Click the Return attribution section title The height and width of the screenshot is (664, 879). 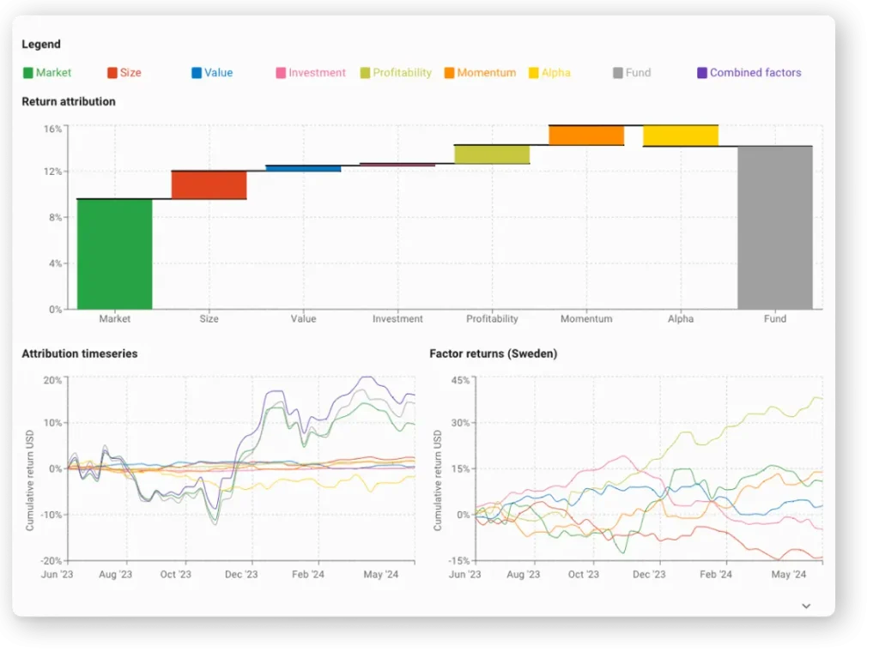pyautogui.click(x=69, y=101)
